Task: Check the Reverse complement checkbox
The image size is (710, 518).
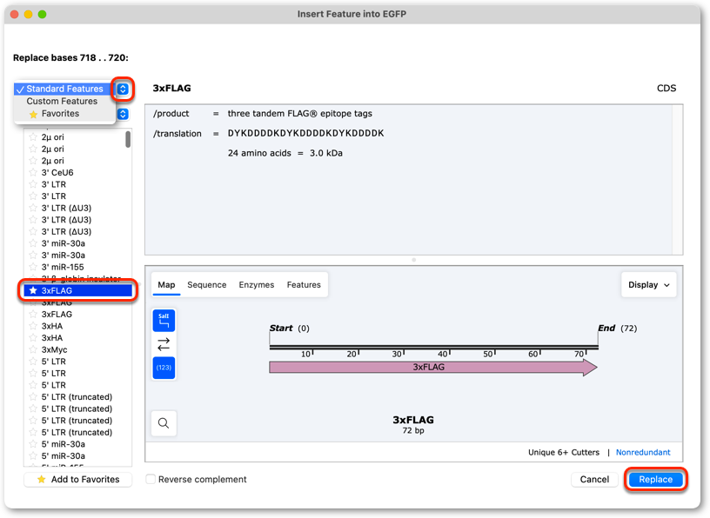Action: [151, 479]
